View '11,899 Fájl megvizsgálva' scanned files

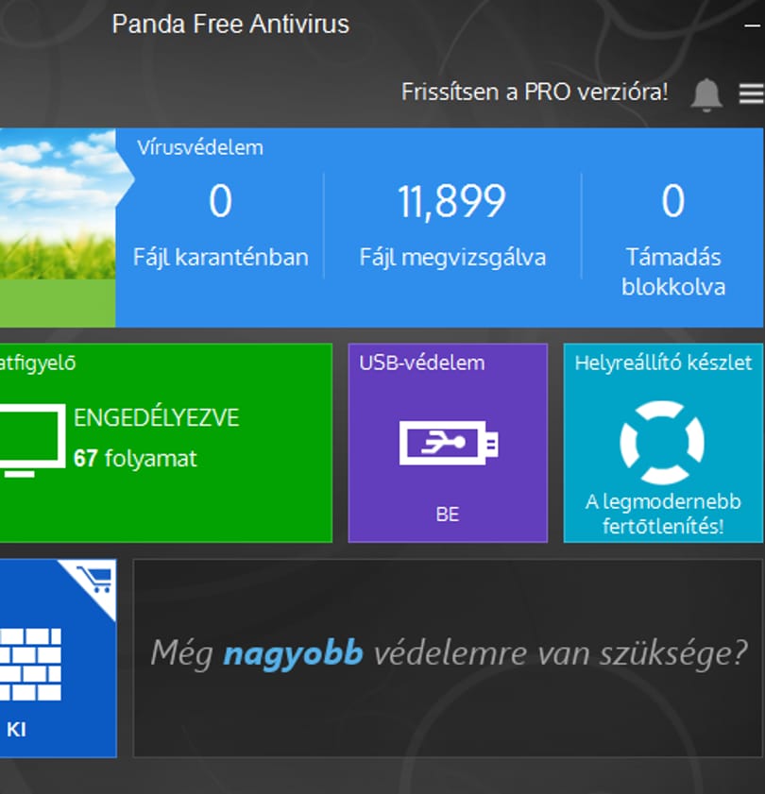pos(452,226)
